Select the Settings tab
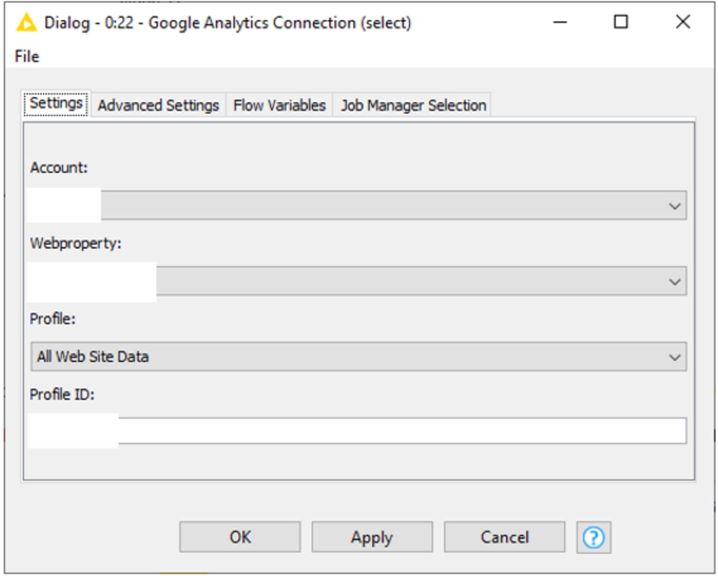718x579 pixels. coord(56,103)
